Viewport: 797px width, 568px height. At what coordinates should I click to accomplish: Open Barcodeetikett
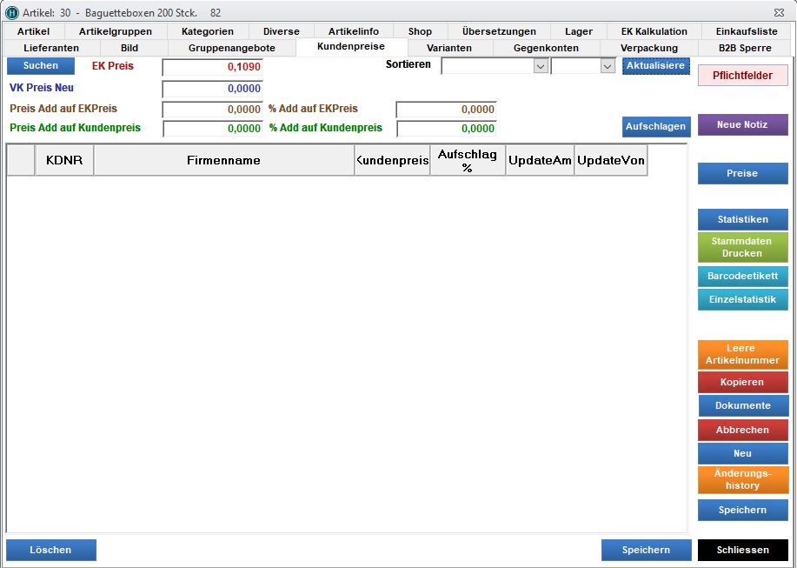[742, 276]
